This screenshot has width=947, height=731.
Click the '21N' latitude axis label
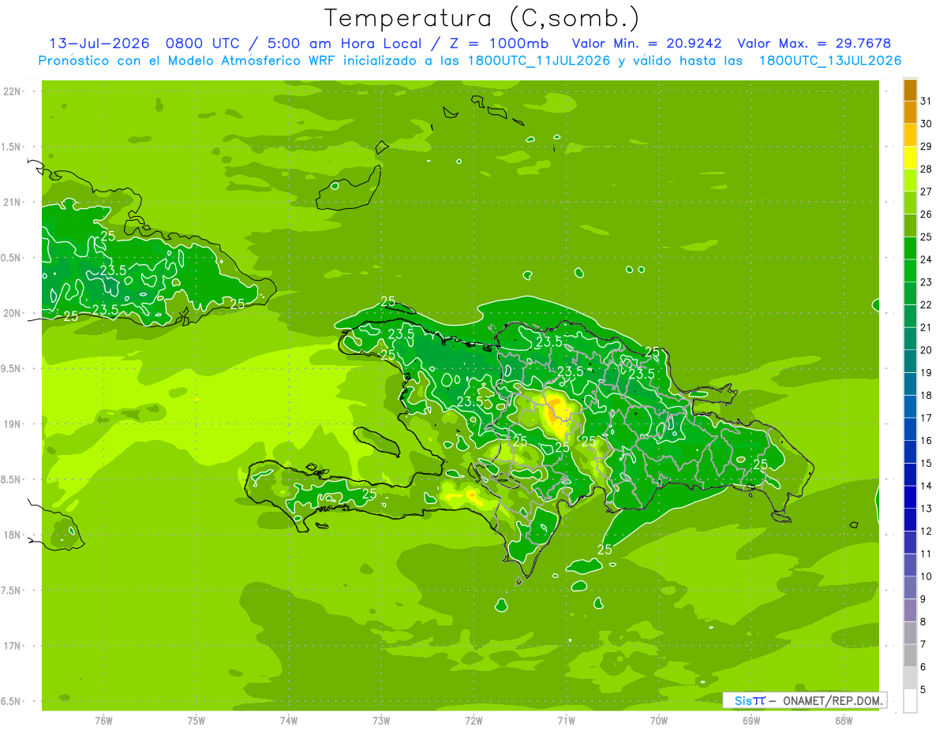13,203
